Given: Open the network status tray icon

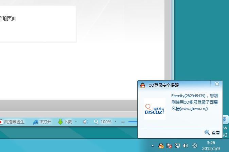Looking at the screenshot, I should (x=177, y=146).
